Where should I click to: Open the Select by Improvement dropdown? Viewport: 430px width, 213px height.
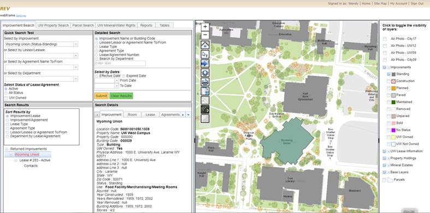(76, 44)
